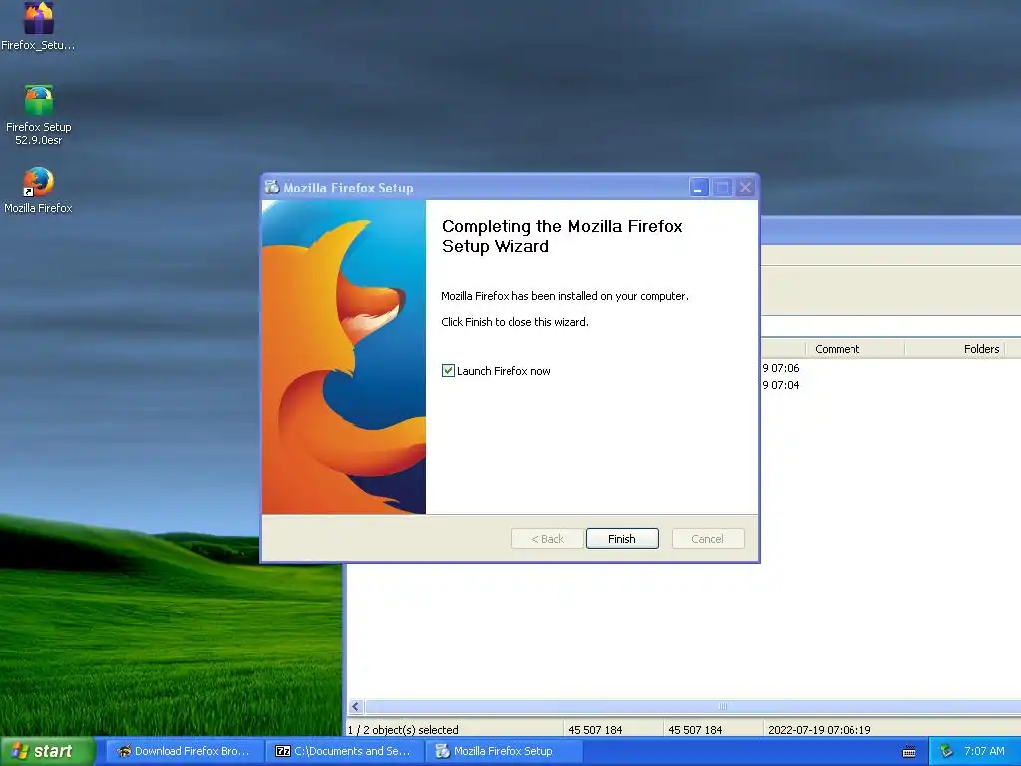Image resolution: width=1021 pixels, height=766 pixels.
Task: Click the horizontal scrollbar thumb in 7-Zip
Action: pyautogui.click(x=693, y=707)
